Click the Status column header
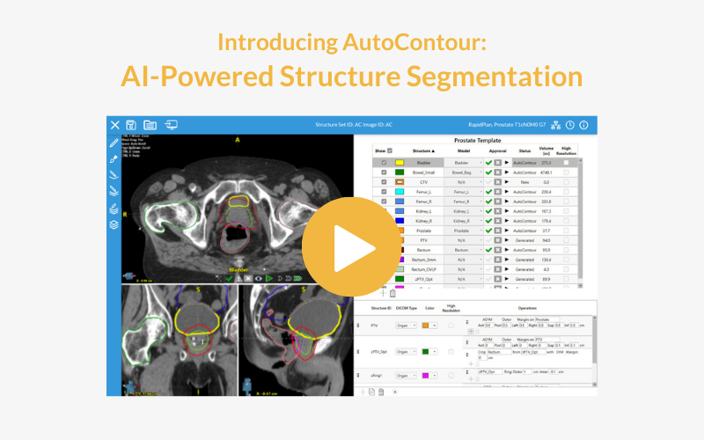Screen dimensions: 704x440 tap(524, 150)
